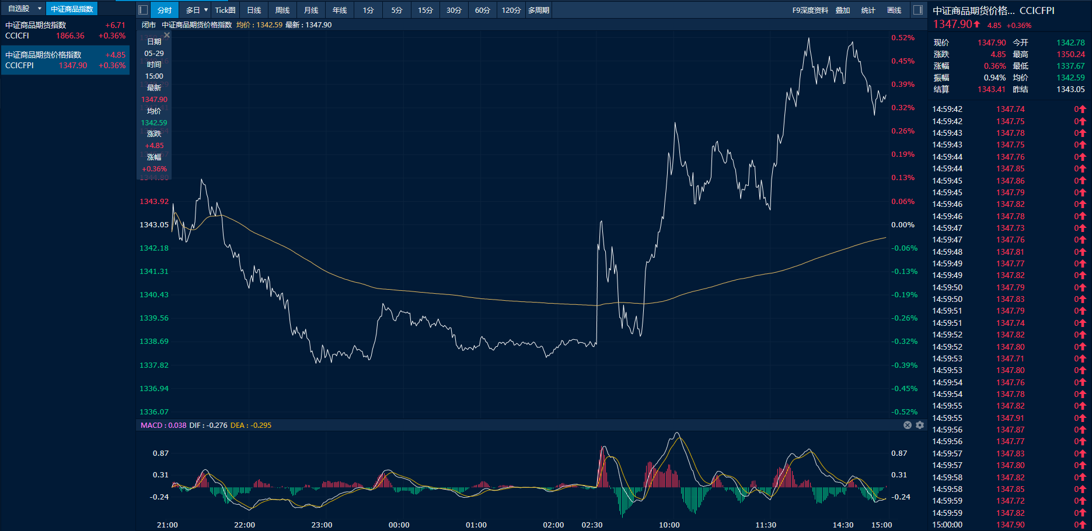This screenshot has height=531, width=1092.
Task: Click the red up arrow beside the 1347.90 header price
Action: pos(977,24)
